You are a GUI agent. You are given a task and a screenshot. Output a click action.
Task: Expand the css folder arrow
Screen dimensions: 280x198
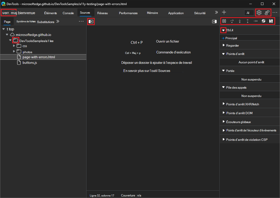(x=14, y=46)
